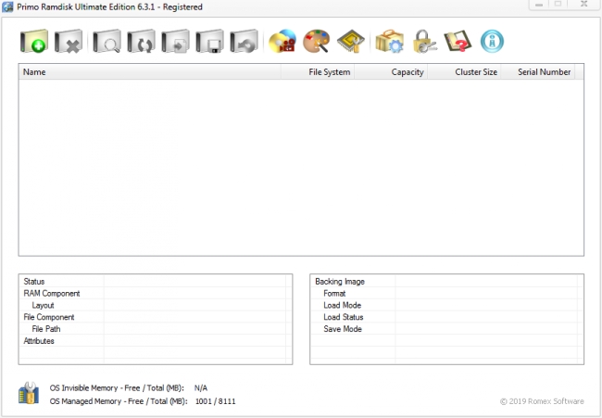Screen dimensions: 602x418
Task: Open the package gear options icon
Action: [389, 41]
